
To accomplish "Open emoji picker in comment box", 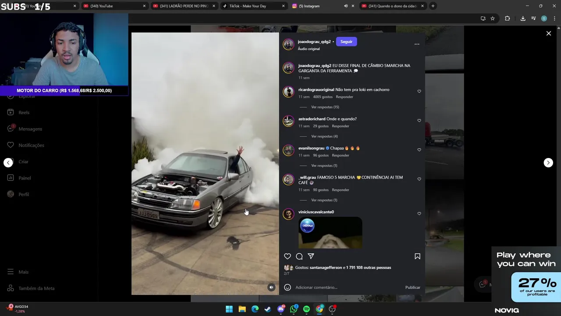I will click(x=288, y=287).
